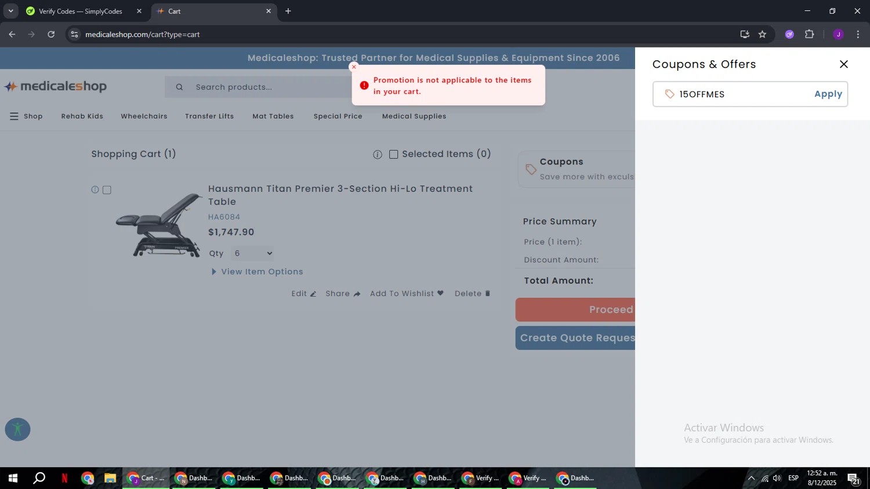Open the Shop hamburger menu
This screenshot has height=489, width=870.
[26, 116]
